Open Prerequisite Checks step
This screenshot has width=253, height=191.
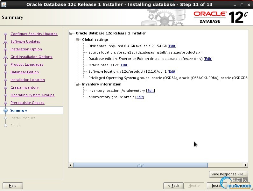27,103
